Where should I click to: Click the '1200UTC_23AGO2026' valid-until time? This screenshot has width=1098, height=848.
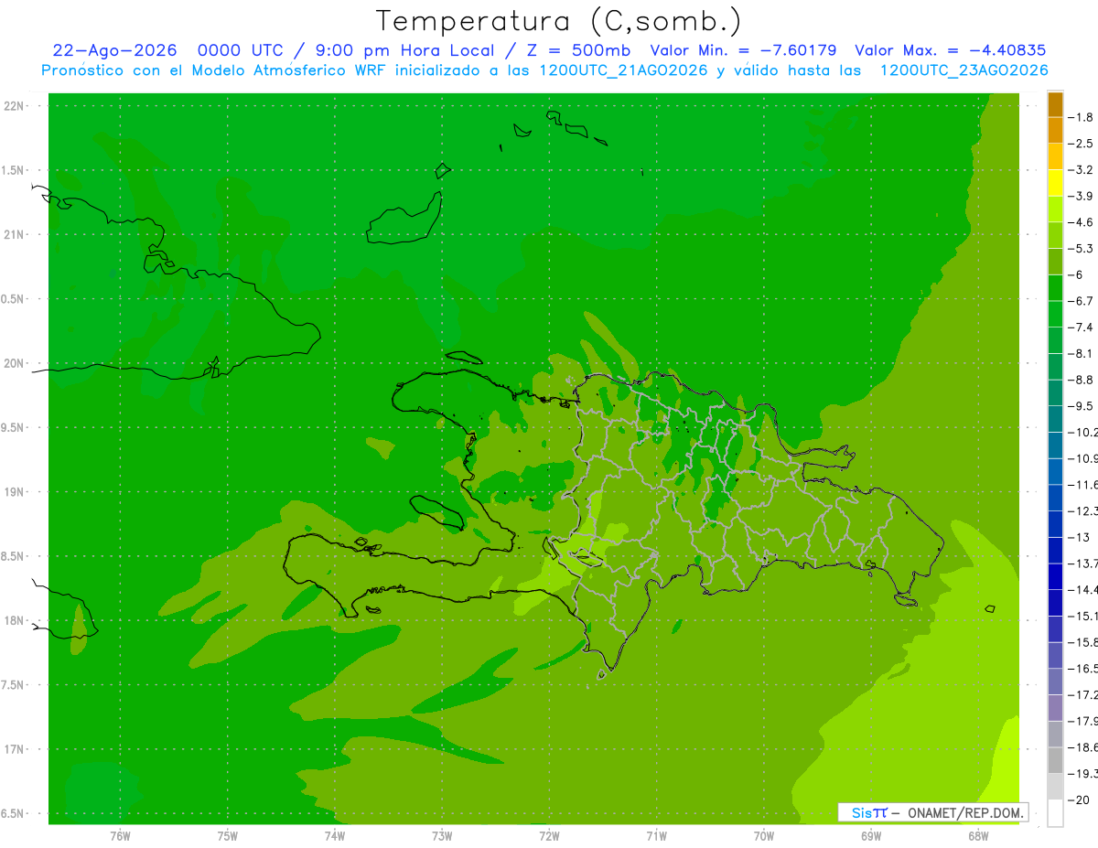963,70
